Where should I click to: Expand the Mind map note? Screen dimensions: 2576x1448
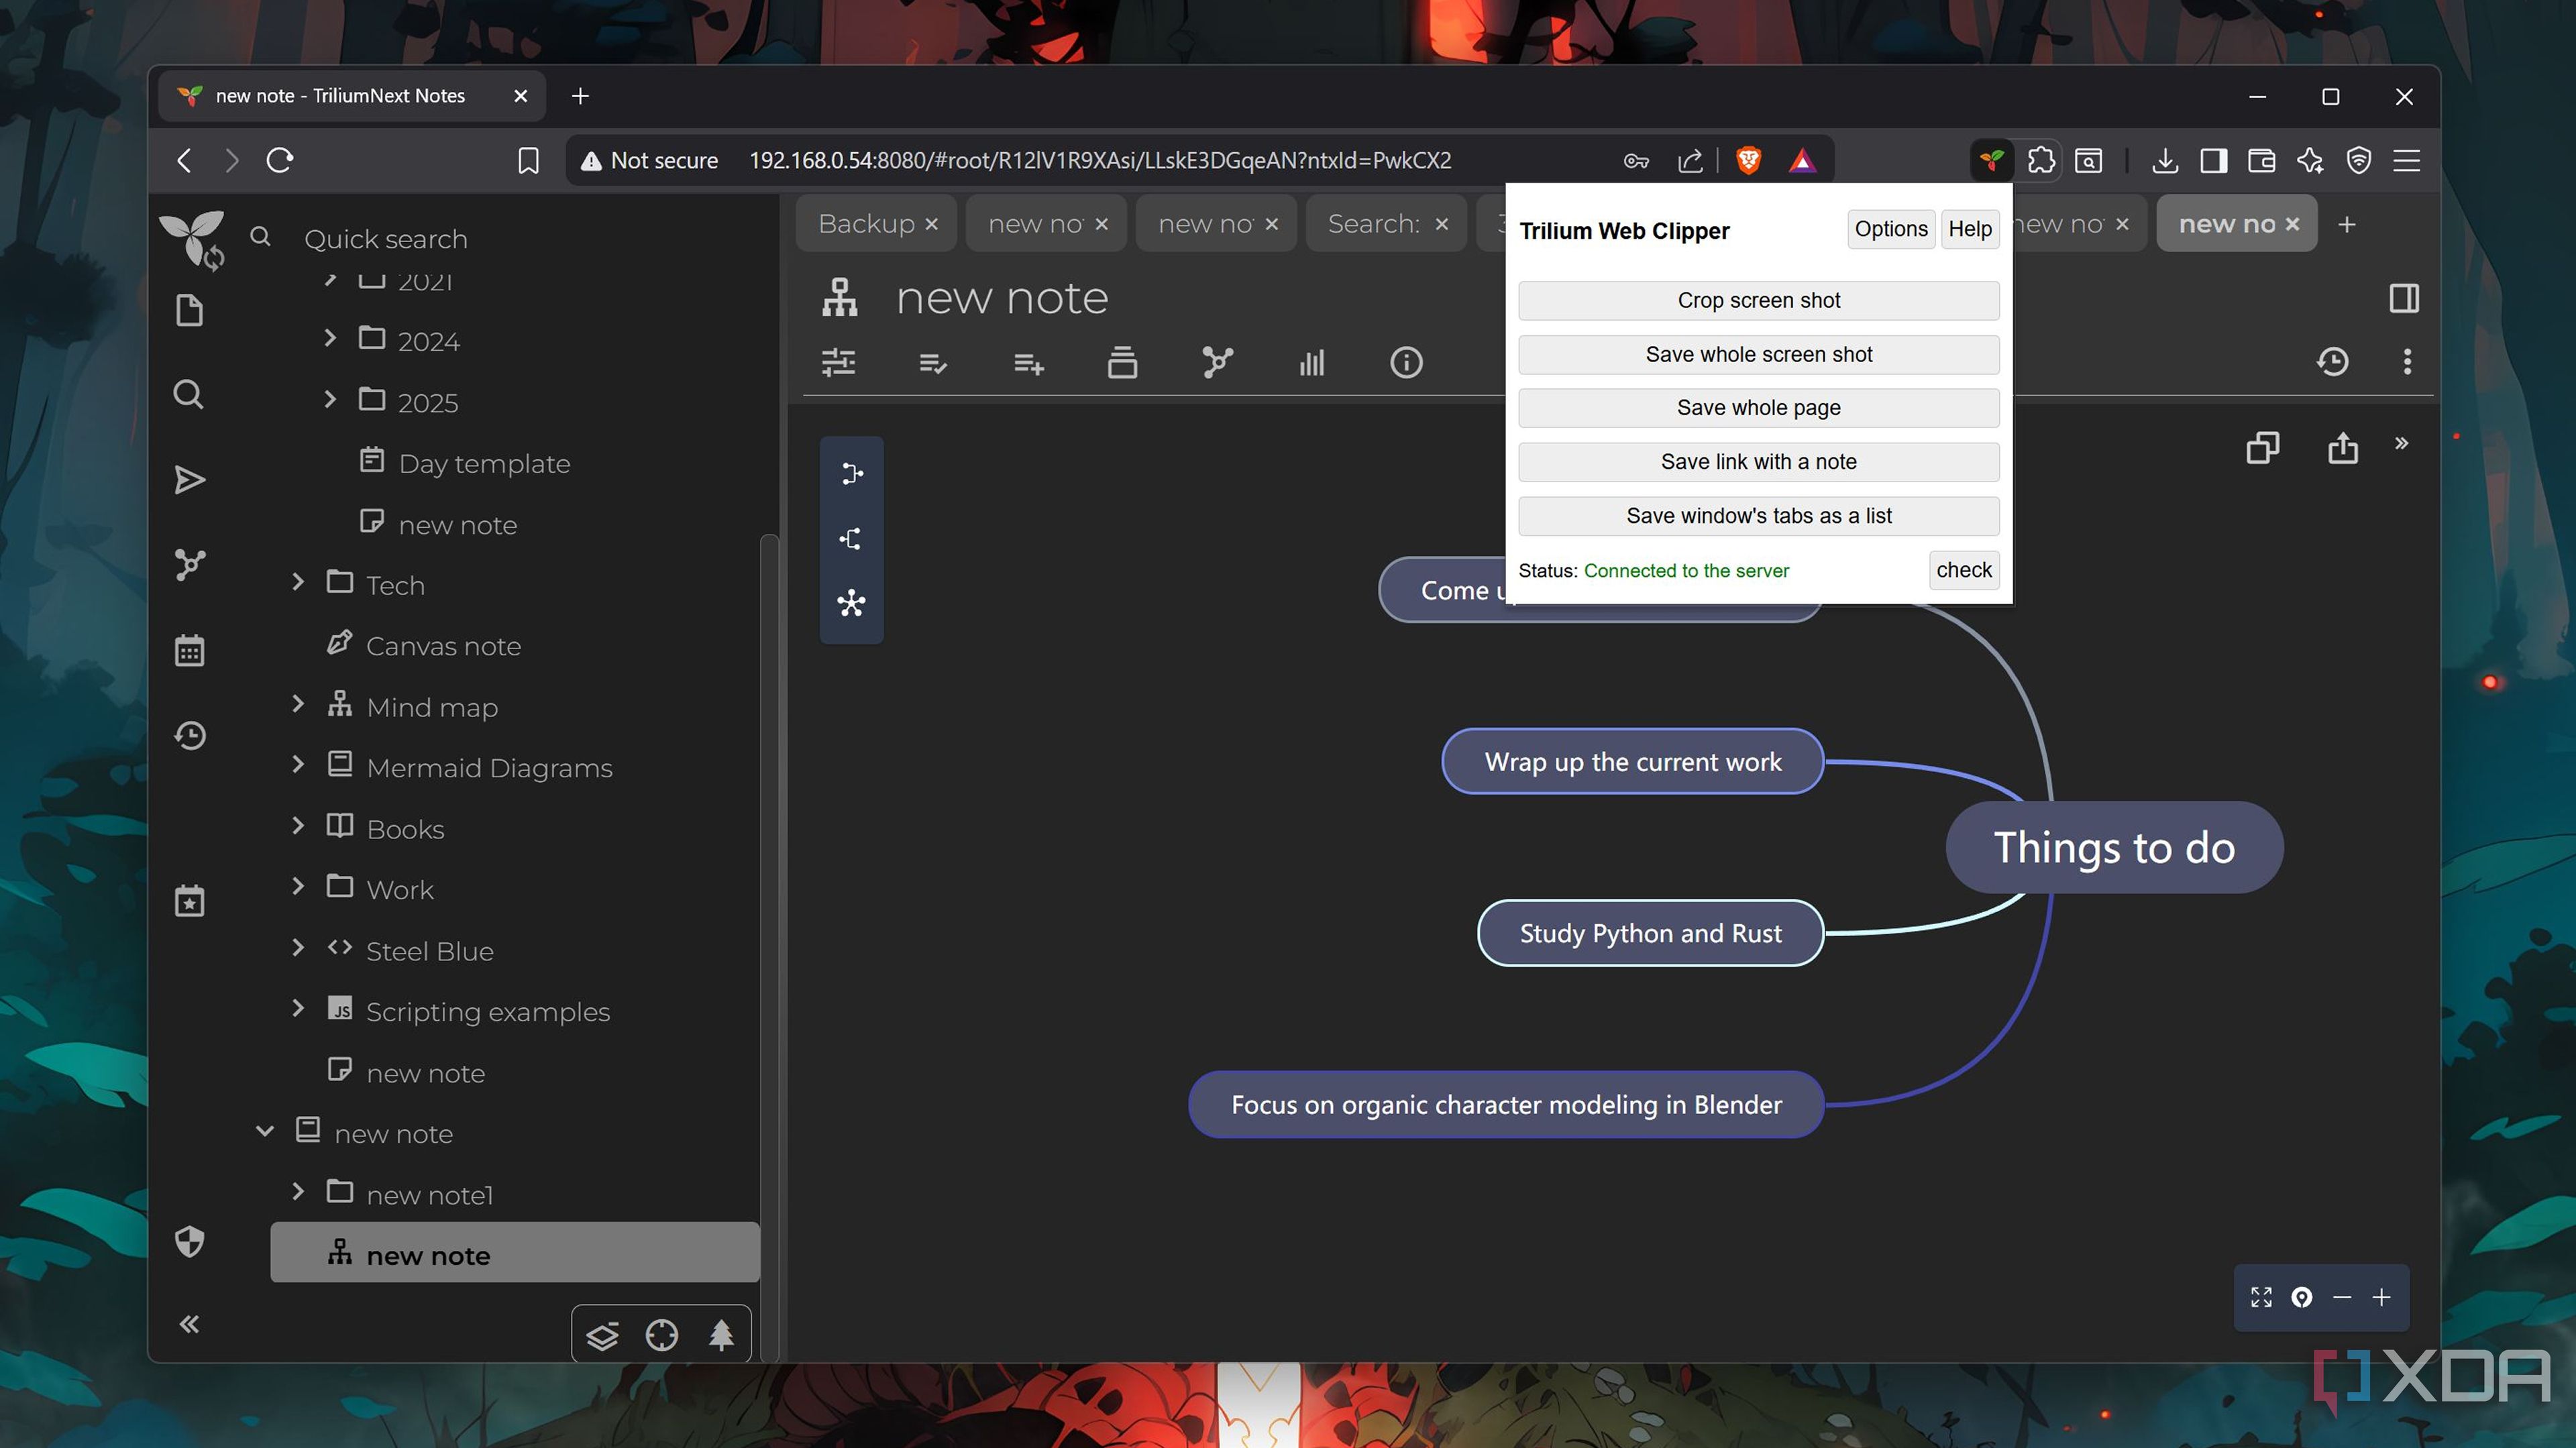pos(298,704)
